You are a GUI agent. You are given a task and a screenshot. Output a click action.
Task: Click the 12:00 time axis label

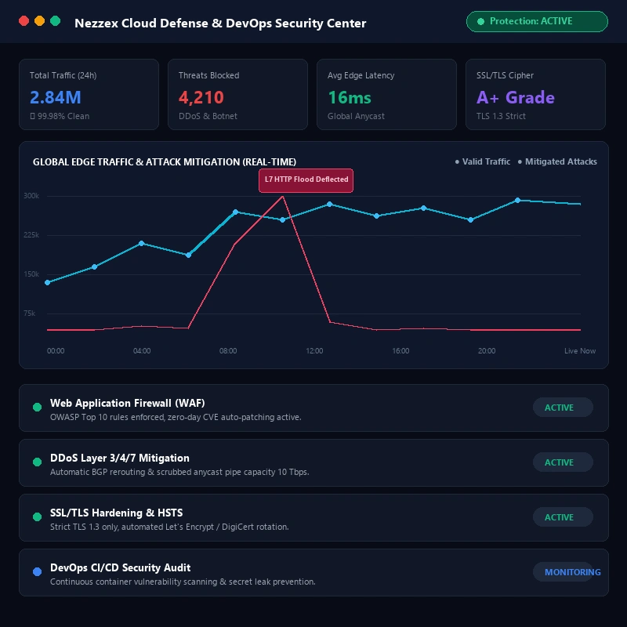point(314,350)
